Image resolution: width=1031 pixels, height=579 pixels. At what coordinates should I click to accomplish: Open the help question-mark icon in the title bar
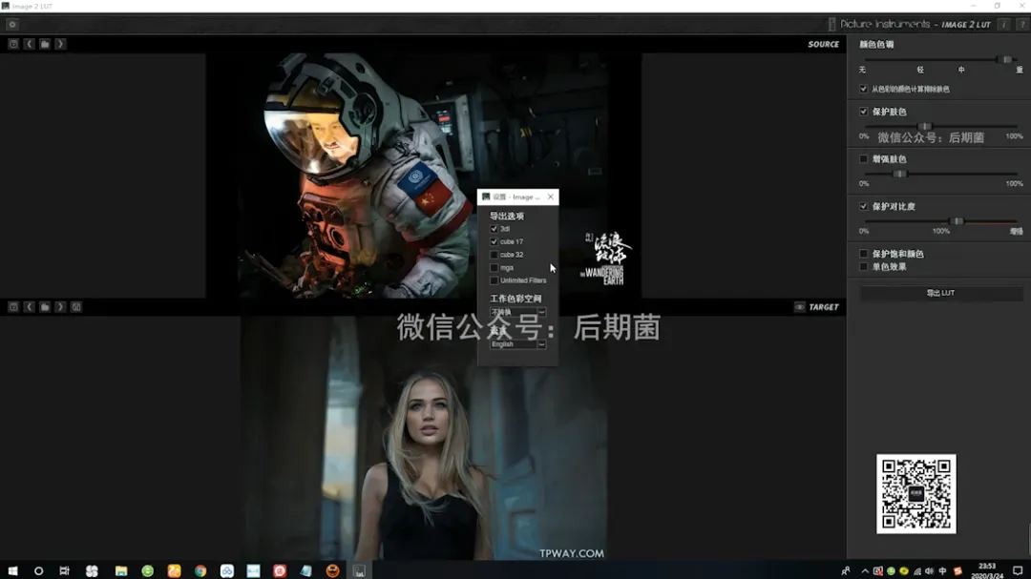[1021, 24]
